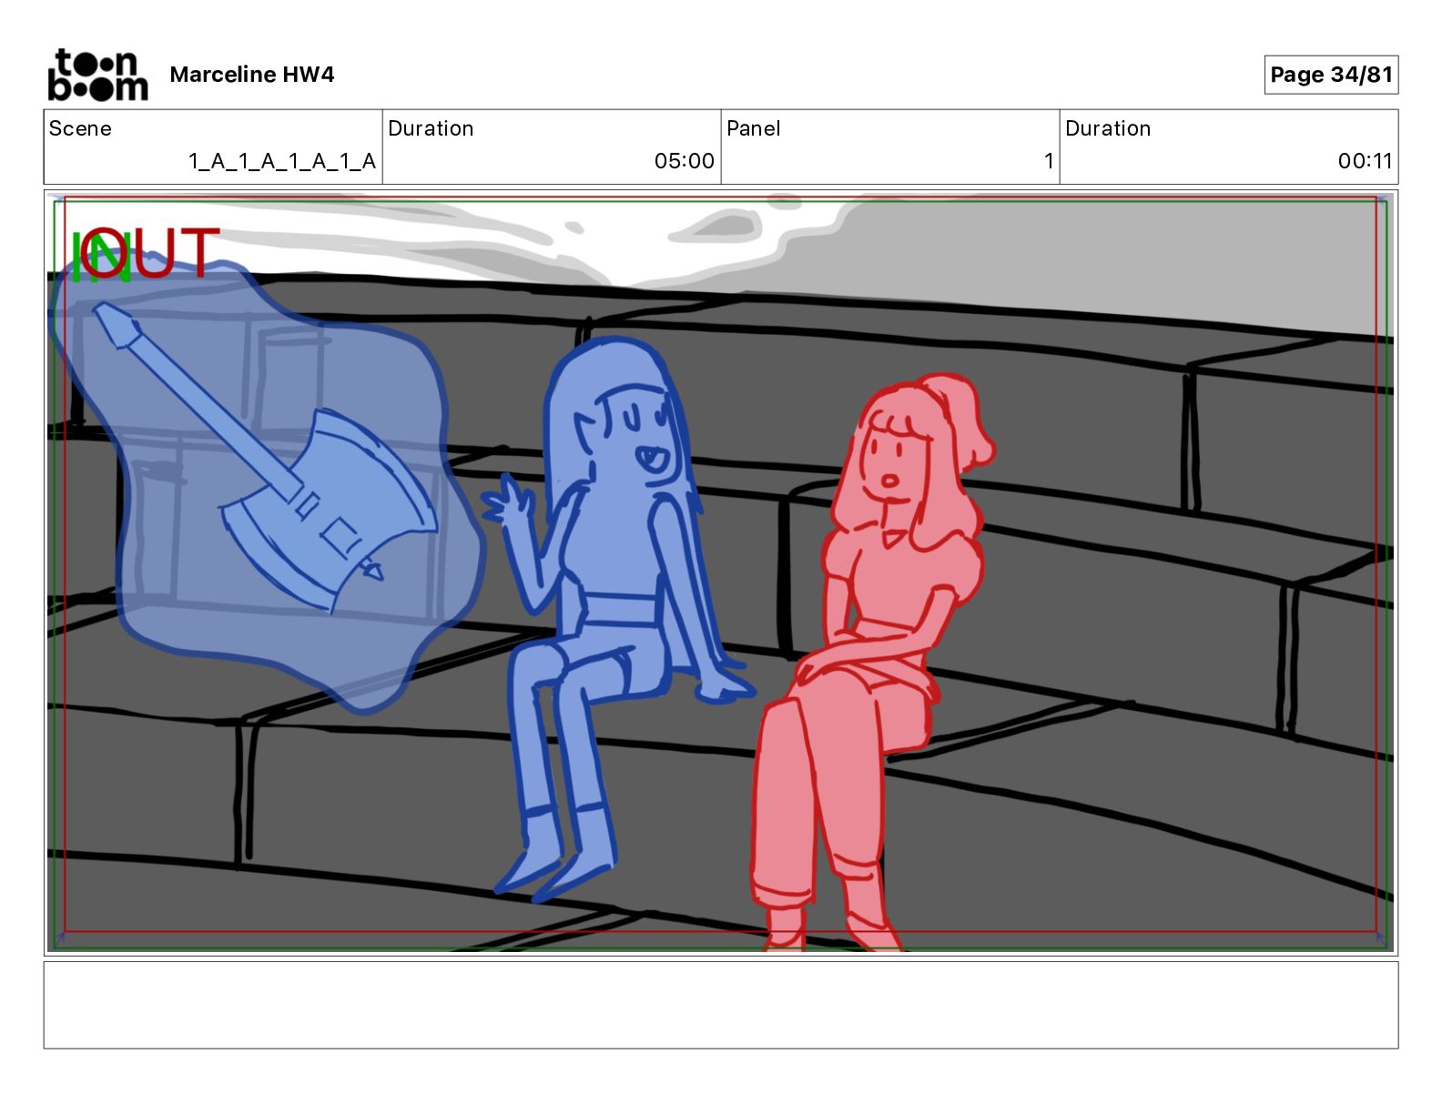Click the 'Page 34/81' page indicator
This screenshot has width=1442, height=1114.
pos(1331,75)
